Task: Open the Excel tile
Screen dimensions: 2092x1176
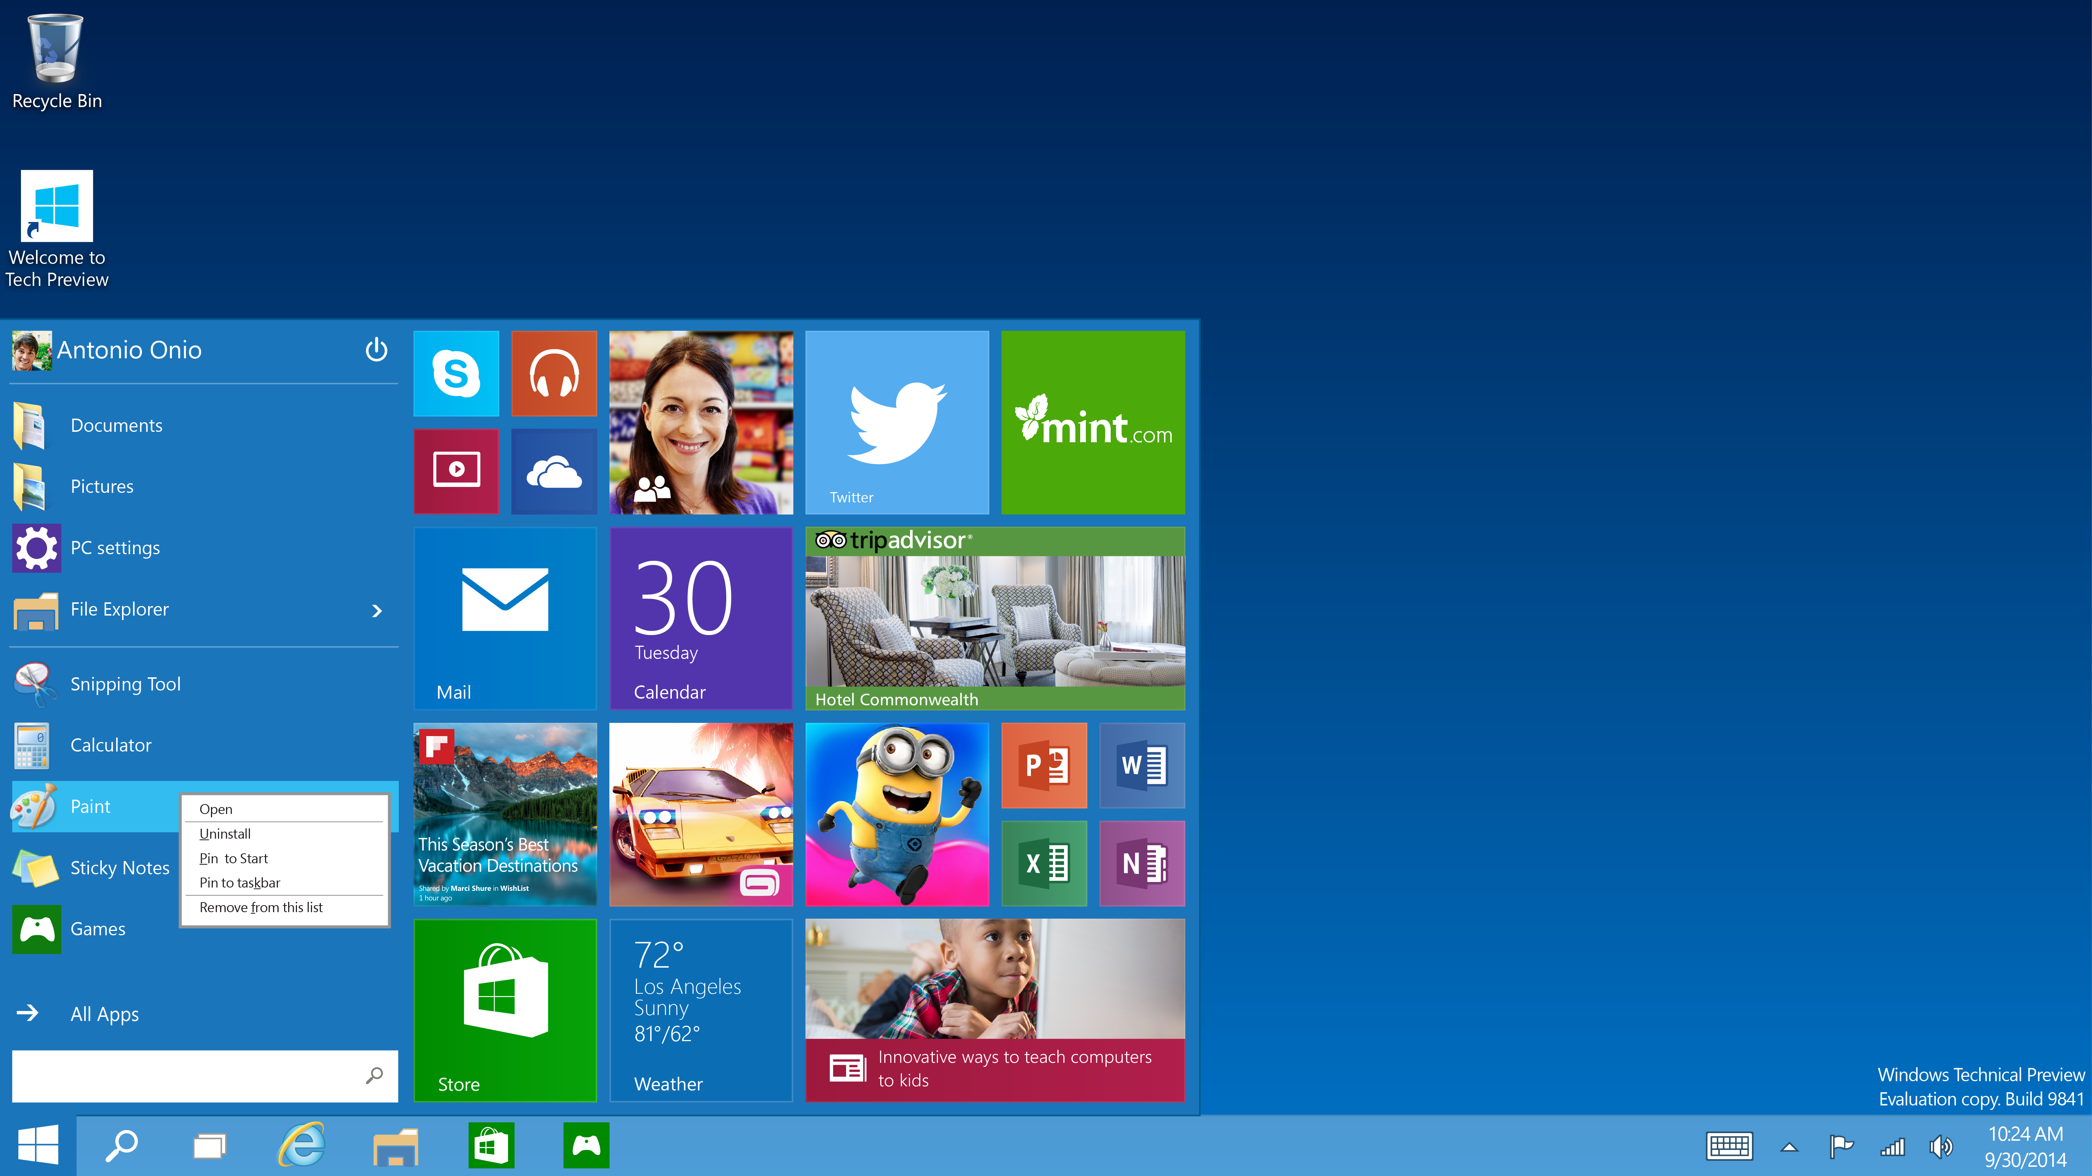Action: click(1043, 863)
